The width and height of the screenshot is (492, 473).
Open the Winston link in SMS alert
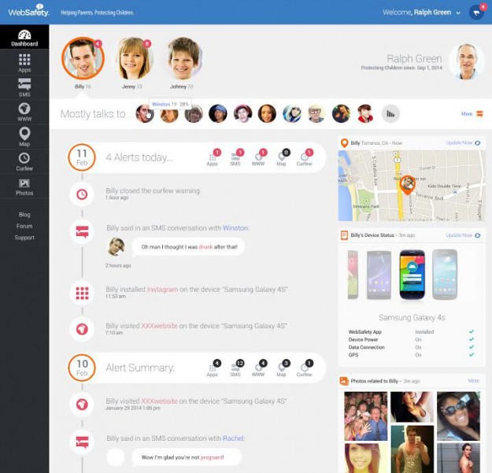pos(235,228)
